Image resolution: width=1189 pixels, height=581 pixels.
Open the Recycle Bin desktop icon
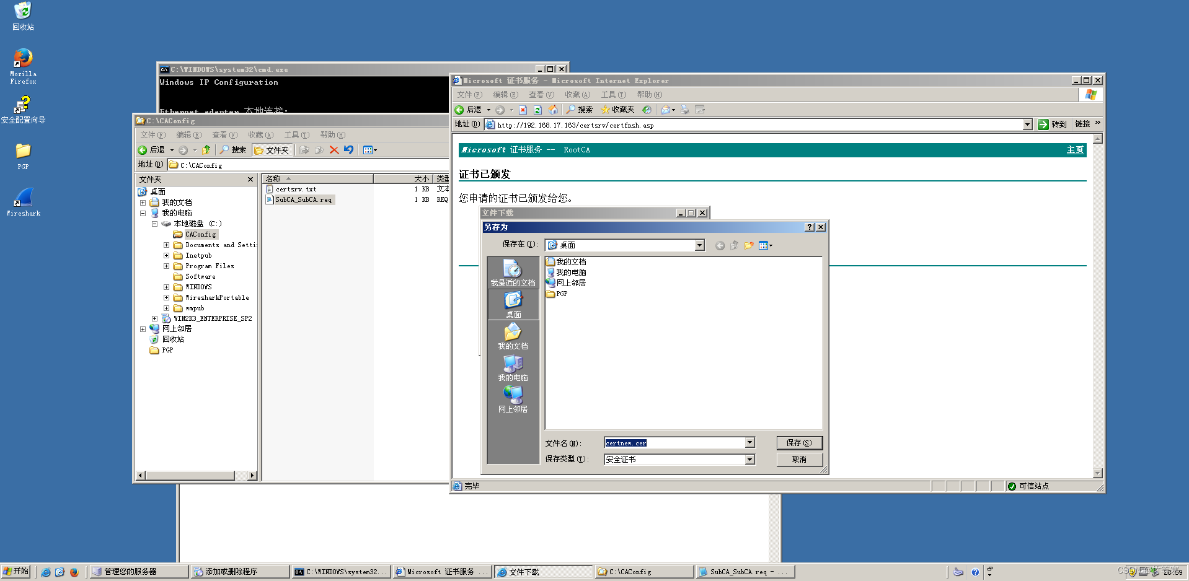(x=23, y=15)
